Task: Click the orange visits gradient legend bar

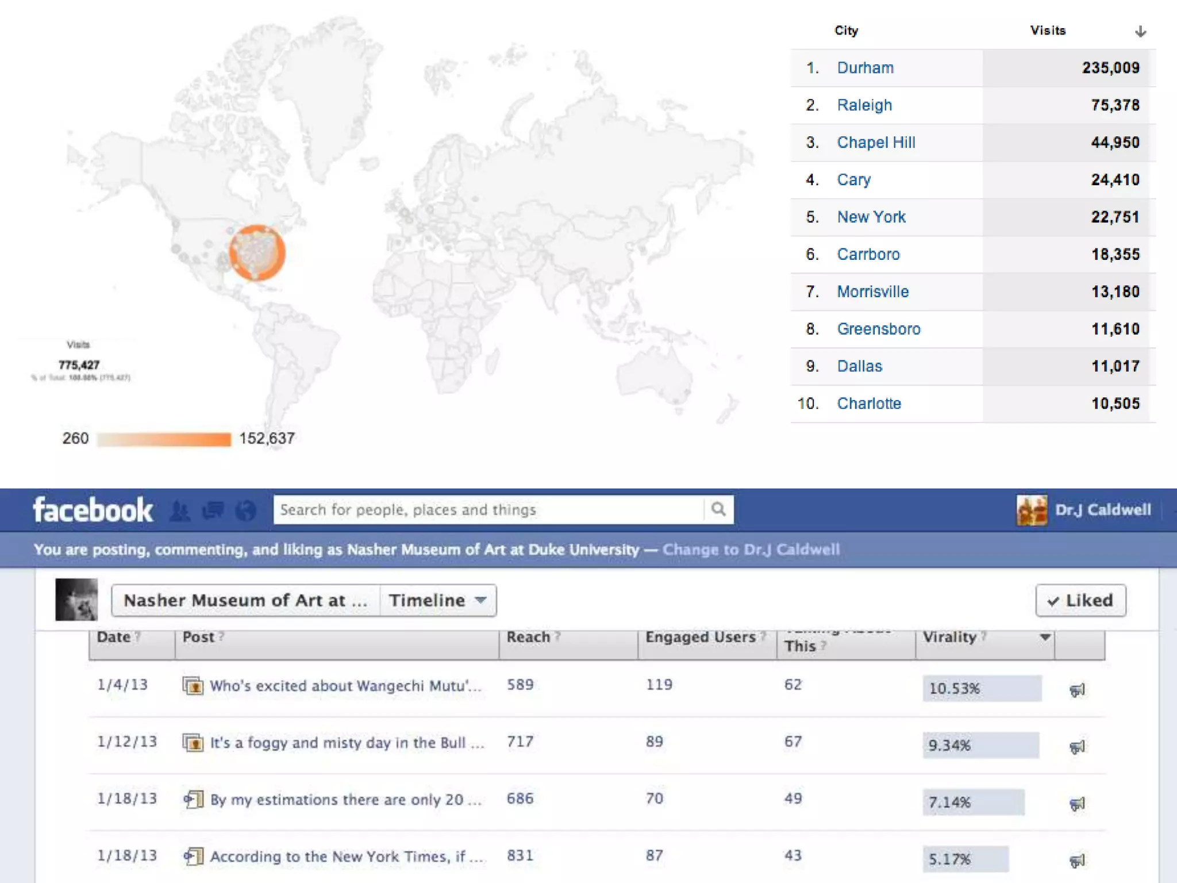Action: click(164, 439)
